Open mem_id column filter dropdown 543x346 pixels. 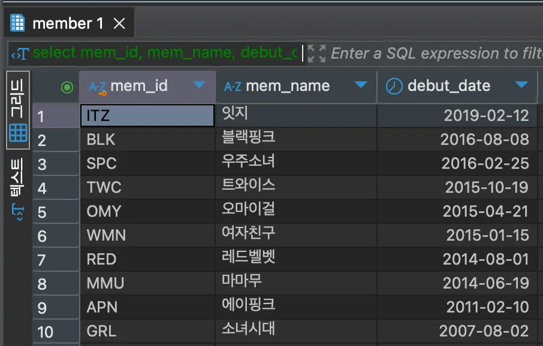pos(199,84)
